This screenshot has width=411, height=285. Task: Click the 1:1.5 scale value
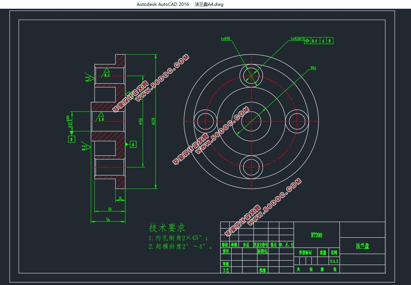[x=334, y=261]
